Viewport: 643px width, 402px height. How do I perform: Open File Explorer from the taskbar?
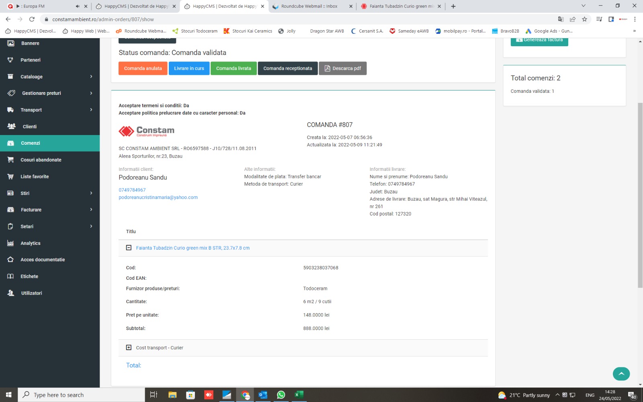click(172, 395)
